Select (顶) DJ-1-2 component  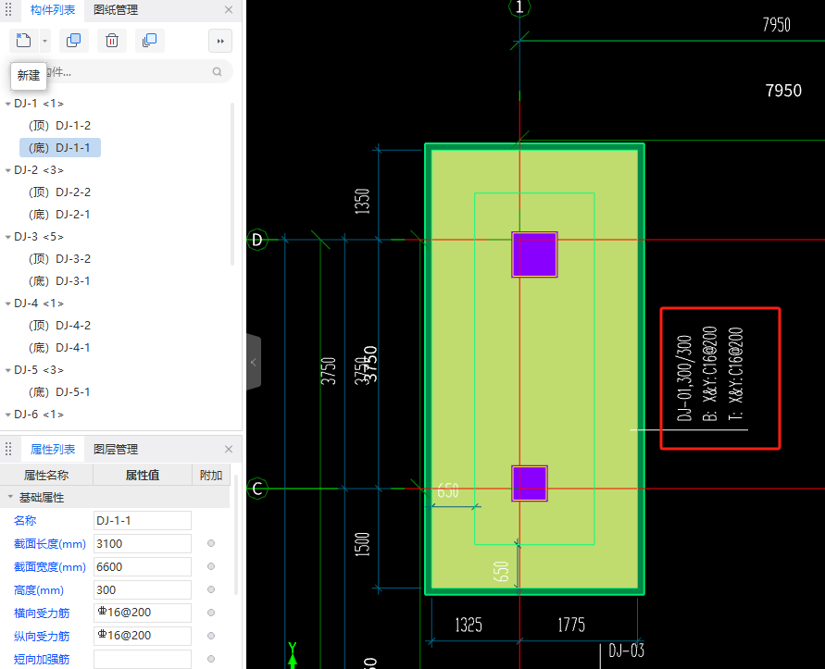(59, 126)
